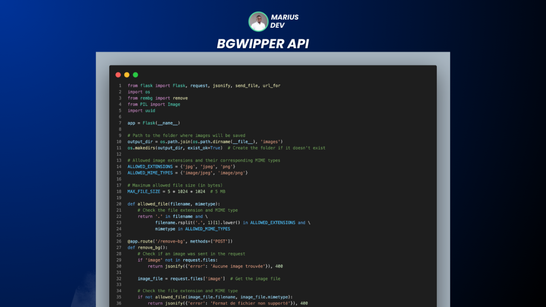Click the BGWIPPER API heading
The image size is (546, 307).
[263, 44]
